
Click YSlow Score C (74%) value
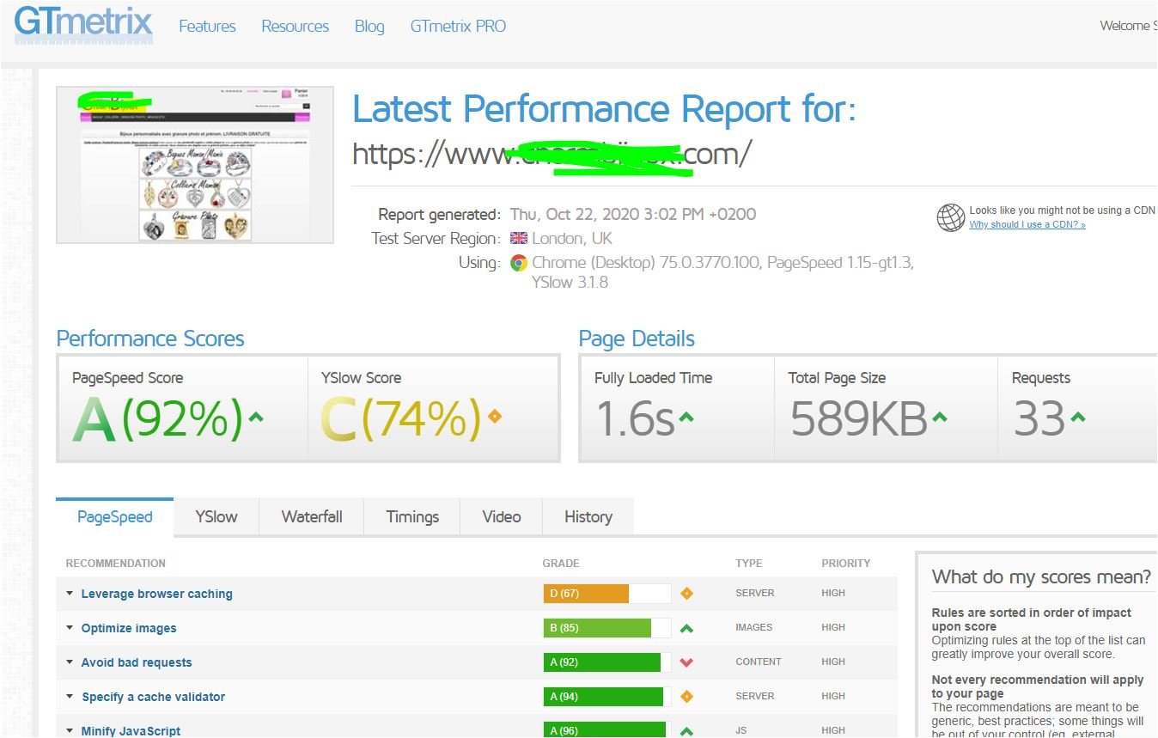click(x=400, y=419)
